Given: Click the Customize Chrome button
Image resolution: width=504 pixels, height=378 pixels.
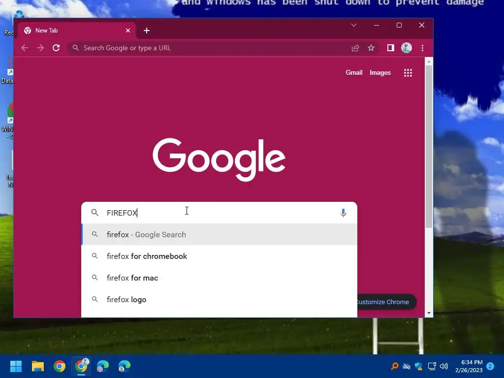Looking at the screenshot, I should pyautogui.click(x=387, y=302).
